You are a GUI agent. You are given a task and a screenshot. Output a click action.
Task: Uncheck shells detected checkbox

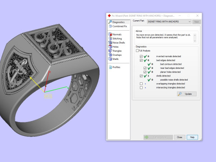pyautogui.click(x=141, y=76)
